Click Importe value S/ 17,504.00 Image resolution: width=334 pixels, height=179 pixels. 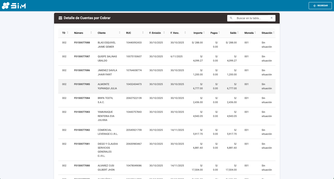(x=197, y=168)
